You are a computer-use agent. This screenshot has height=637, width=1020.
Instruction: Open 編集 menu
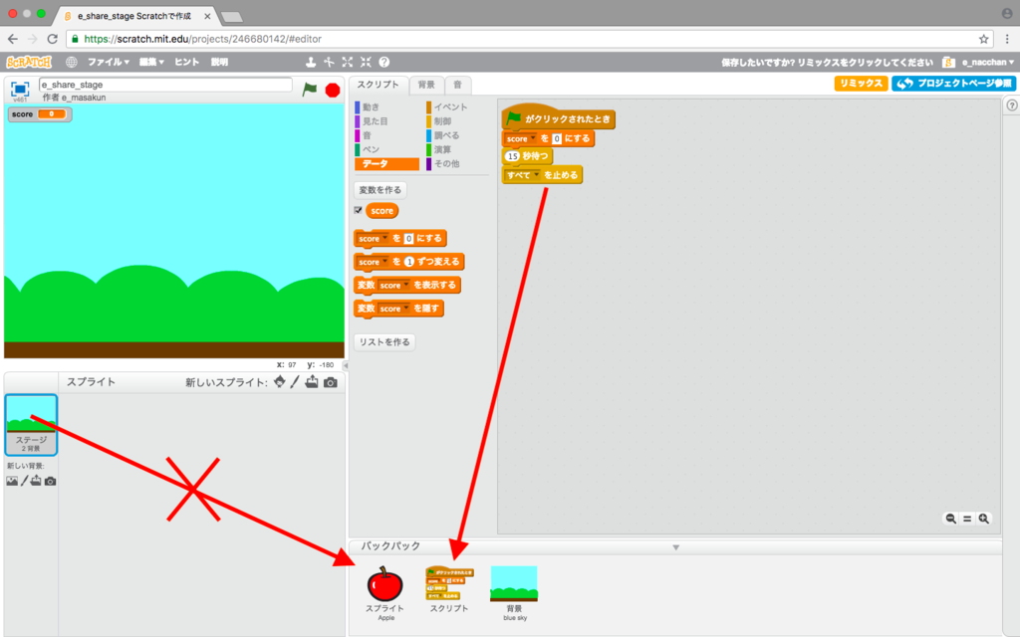click(x=151, y=62)
